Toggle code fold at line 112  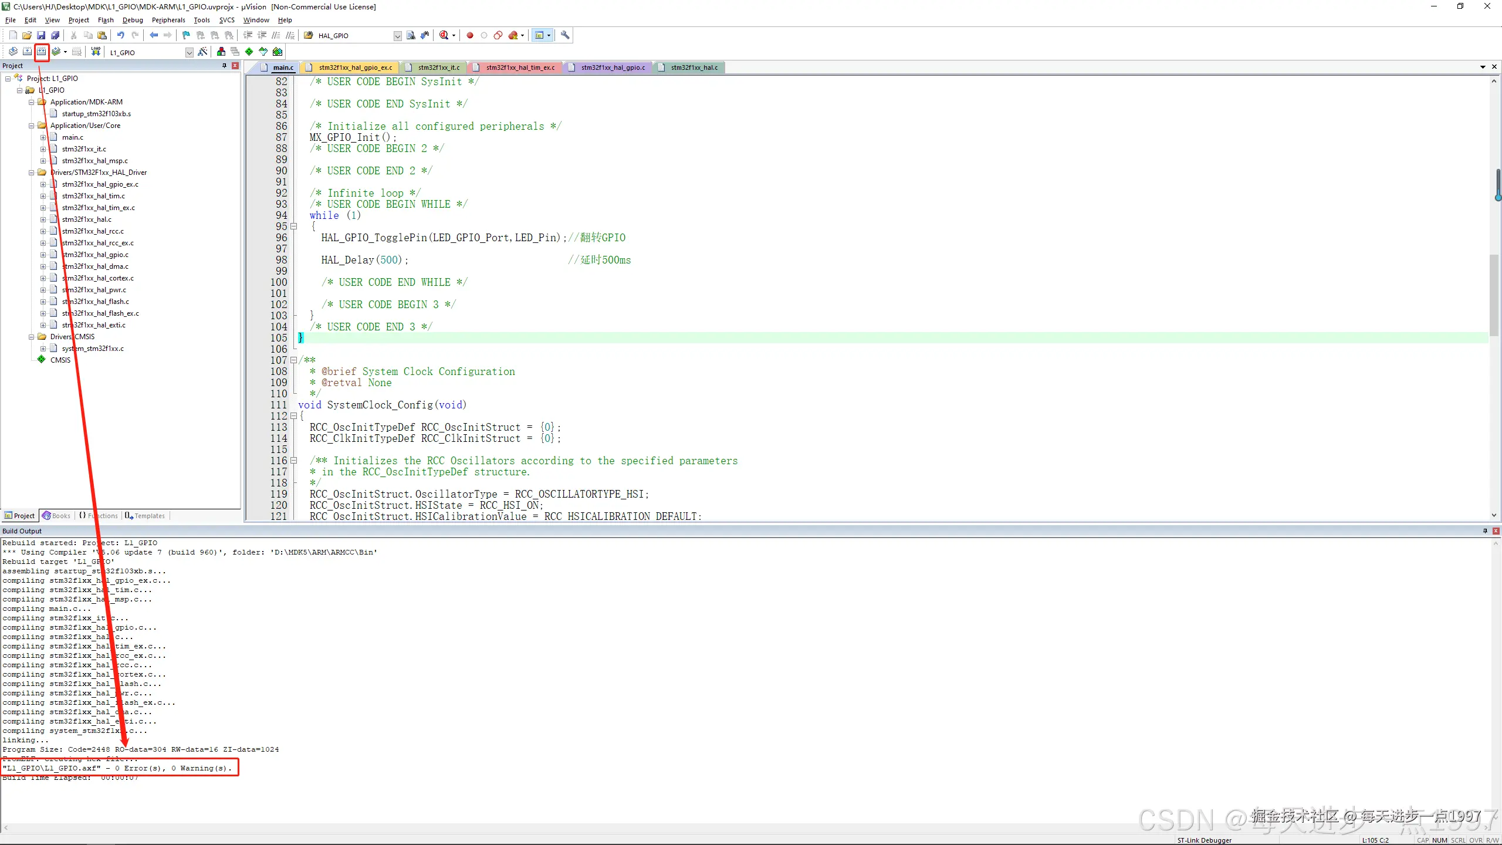point(293,416)
